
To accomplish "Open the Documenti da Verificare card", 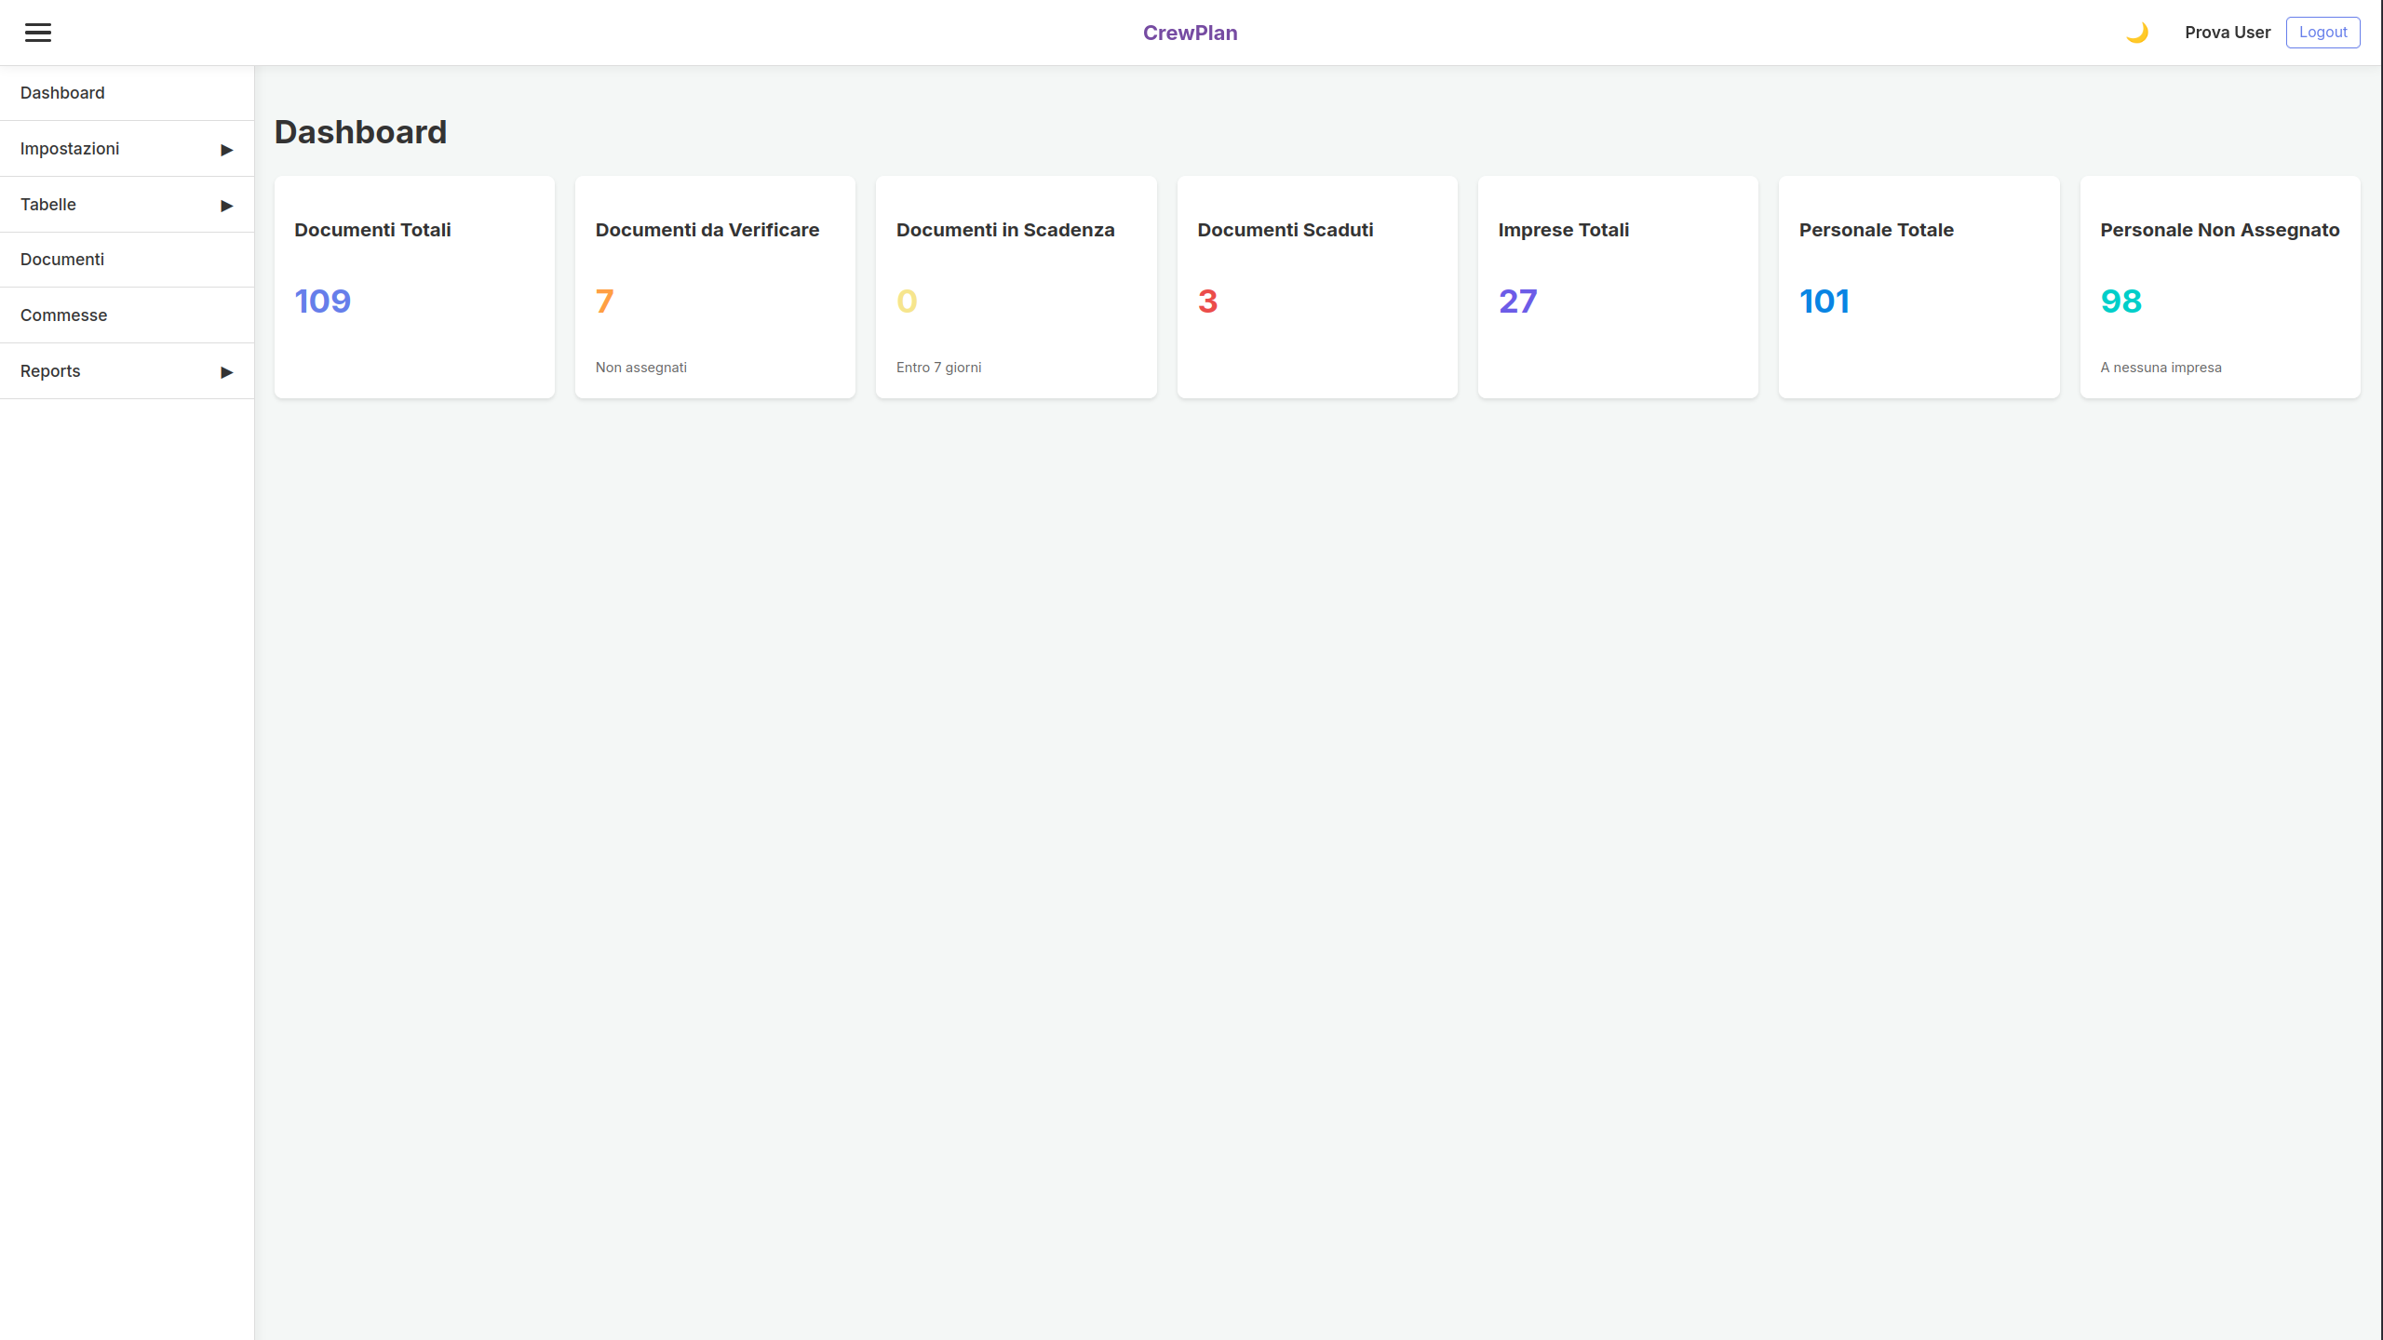I will (715, 287).
